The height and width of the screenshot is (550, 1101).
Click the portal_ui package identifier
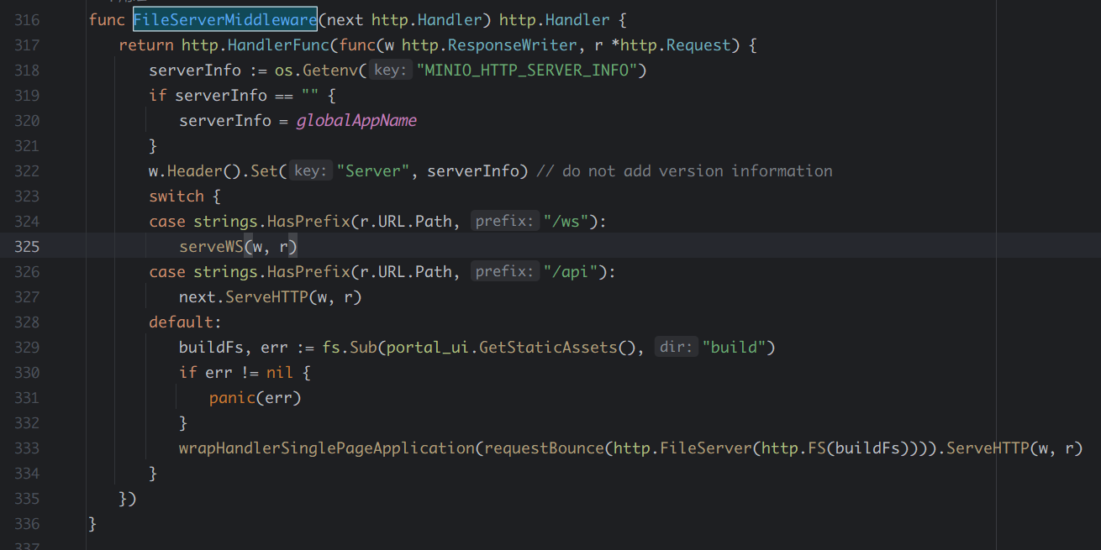coord(429,347)
